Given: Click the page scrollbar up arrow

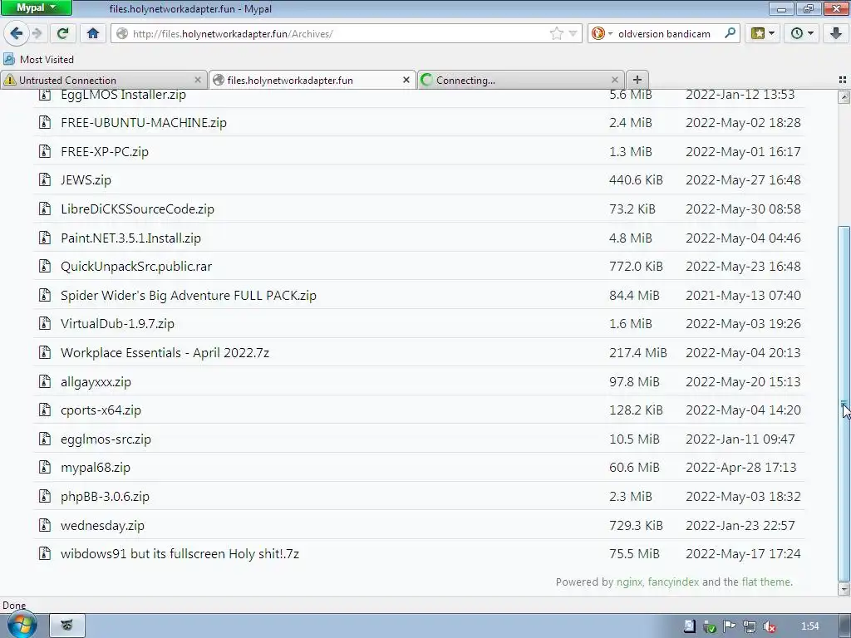Looking at the screenshot, I should tap(844, 97).
